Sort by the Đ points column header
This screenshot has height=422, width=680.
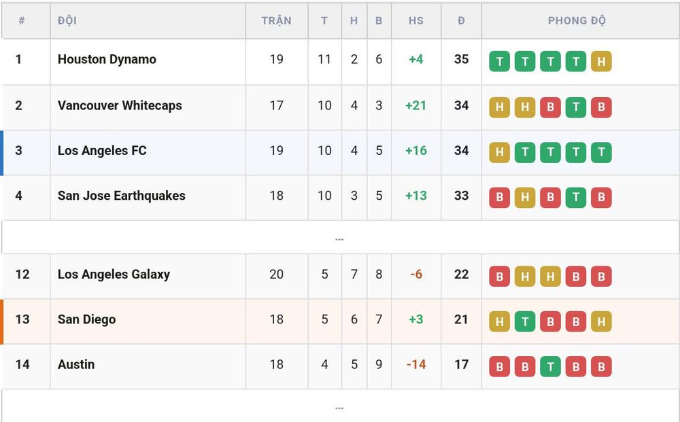point(461,20)
